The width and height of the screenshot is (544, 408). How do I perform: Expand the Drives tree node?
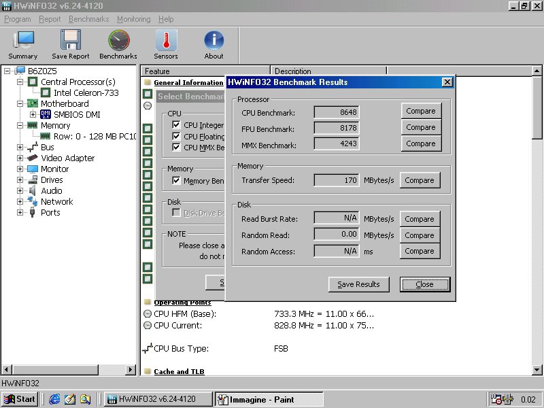(x=20, y=180)
